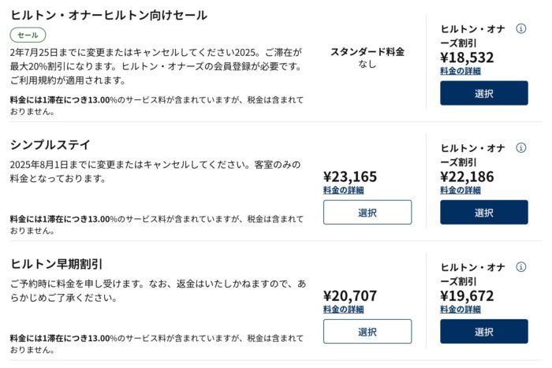Select the ¥18,532 Honors sale rate
This screenshot has width=552, height=368.
click(484, 93)
